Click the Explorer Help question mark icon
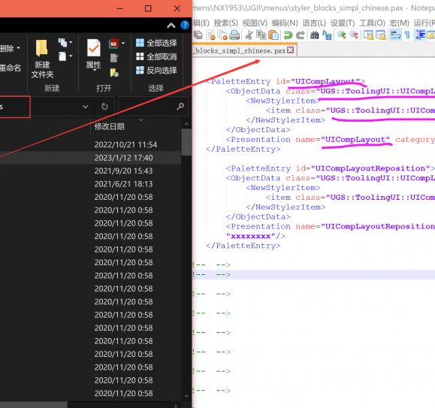Image resolution: width=435 pixels, height=408 pixels. pos(185,26)
